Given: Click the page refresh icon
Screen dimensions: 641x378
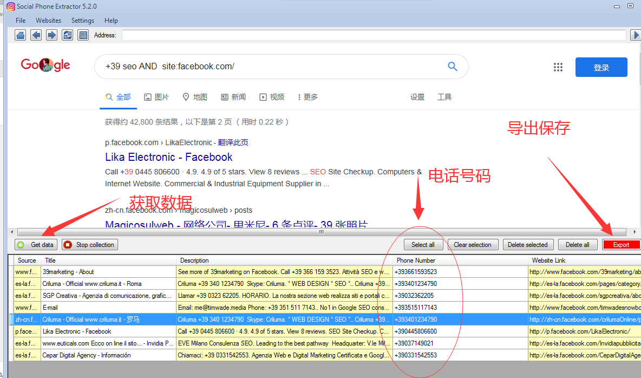Looking at the screenshot, I should 67,35.
